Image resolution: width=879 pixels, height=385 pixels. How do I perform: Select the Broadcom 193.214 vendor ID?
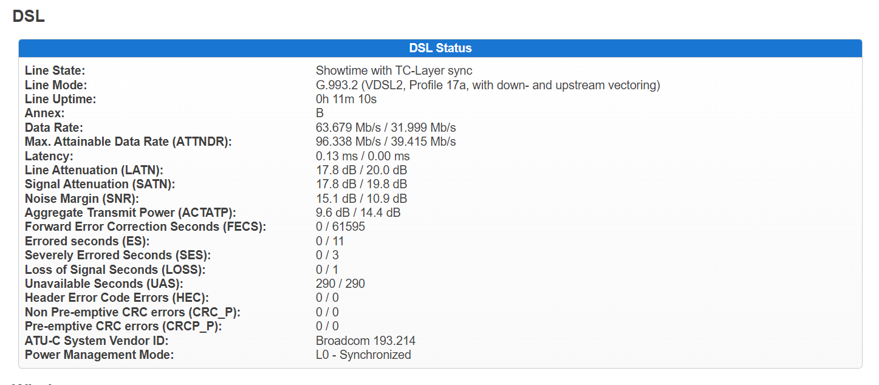pyautogui.click(x=366, y=341)
